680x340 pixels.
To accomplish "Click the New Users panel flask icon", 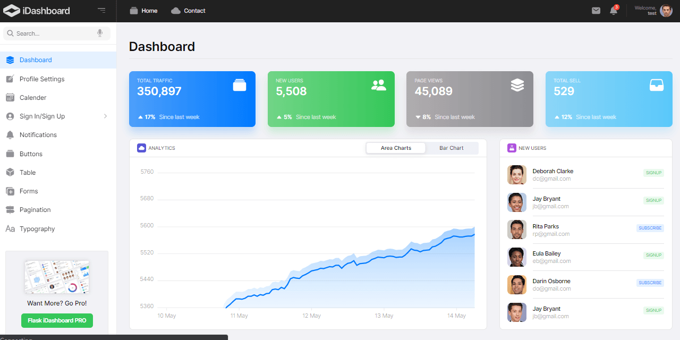I will tap(512, 148).
